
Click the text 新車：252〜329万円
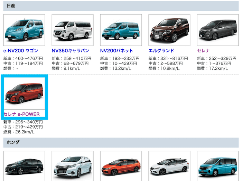point(217,59)
